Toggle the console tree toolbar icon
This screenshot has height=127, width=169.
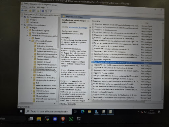34,11
